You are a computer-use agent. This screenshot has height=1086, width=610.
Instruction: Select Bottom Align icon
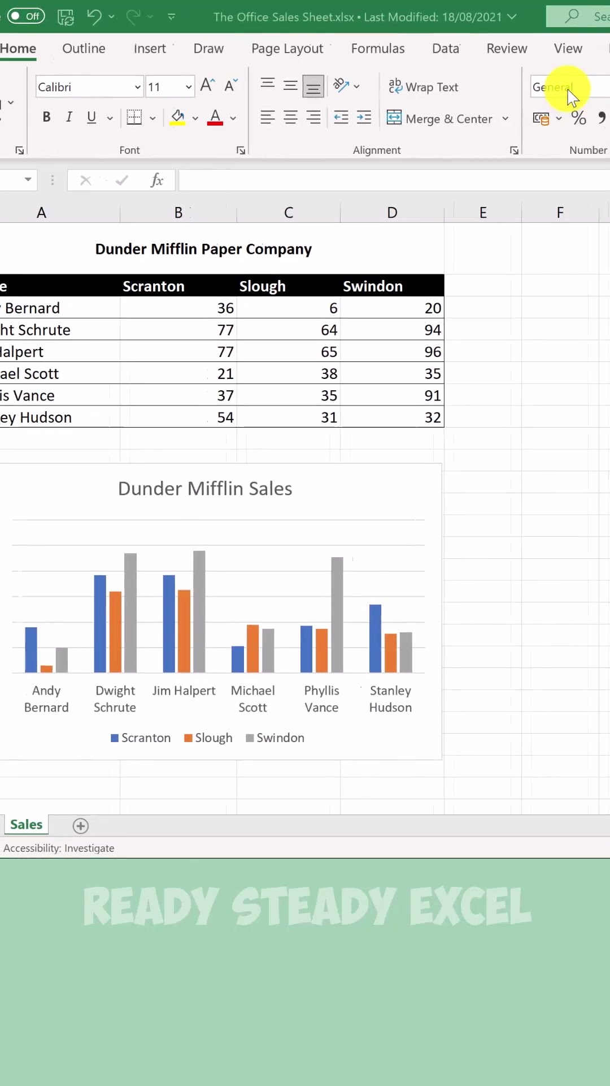tap(313, 86)
